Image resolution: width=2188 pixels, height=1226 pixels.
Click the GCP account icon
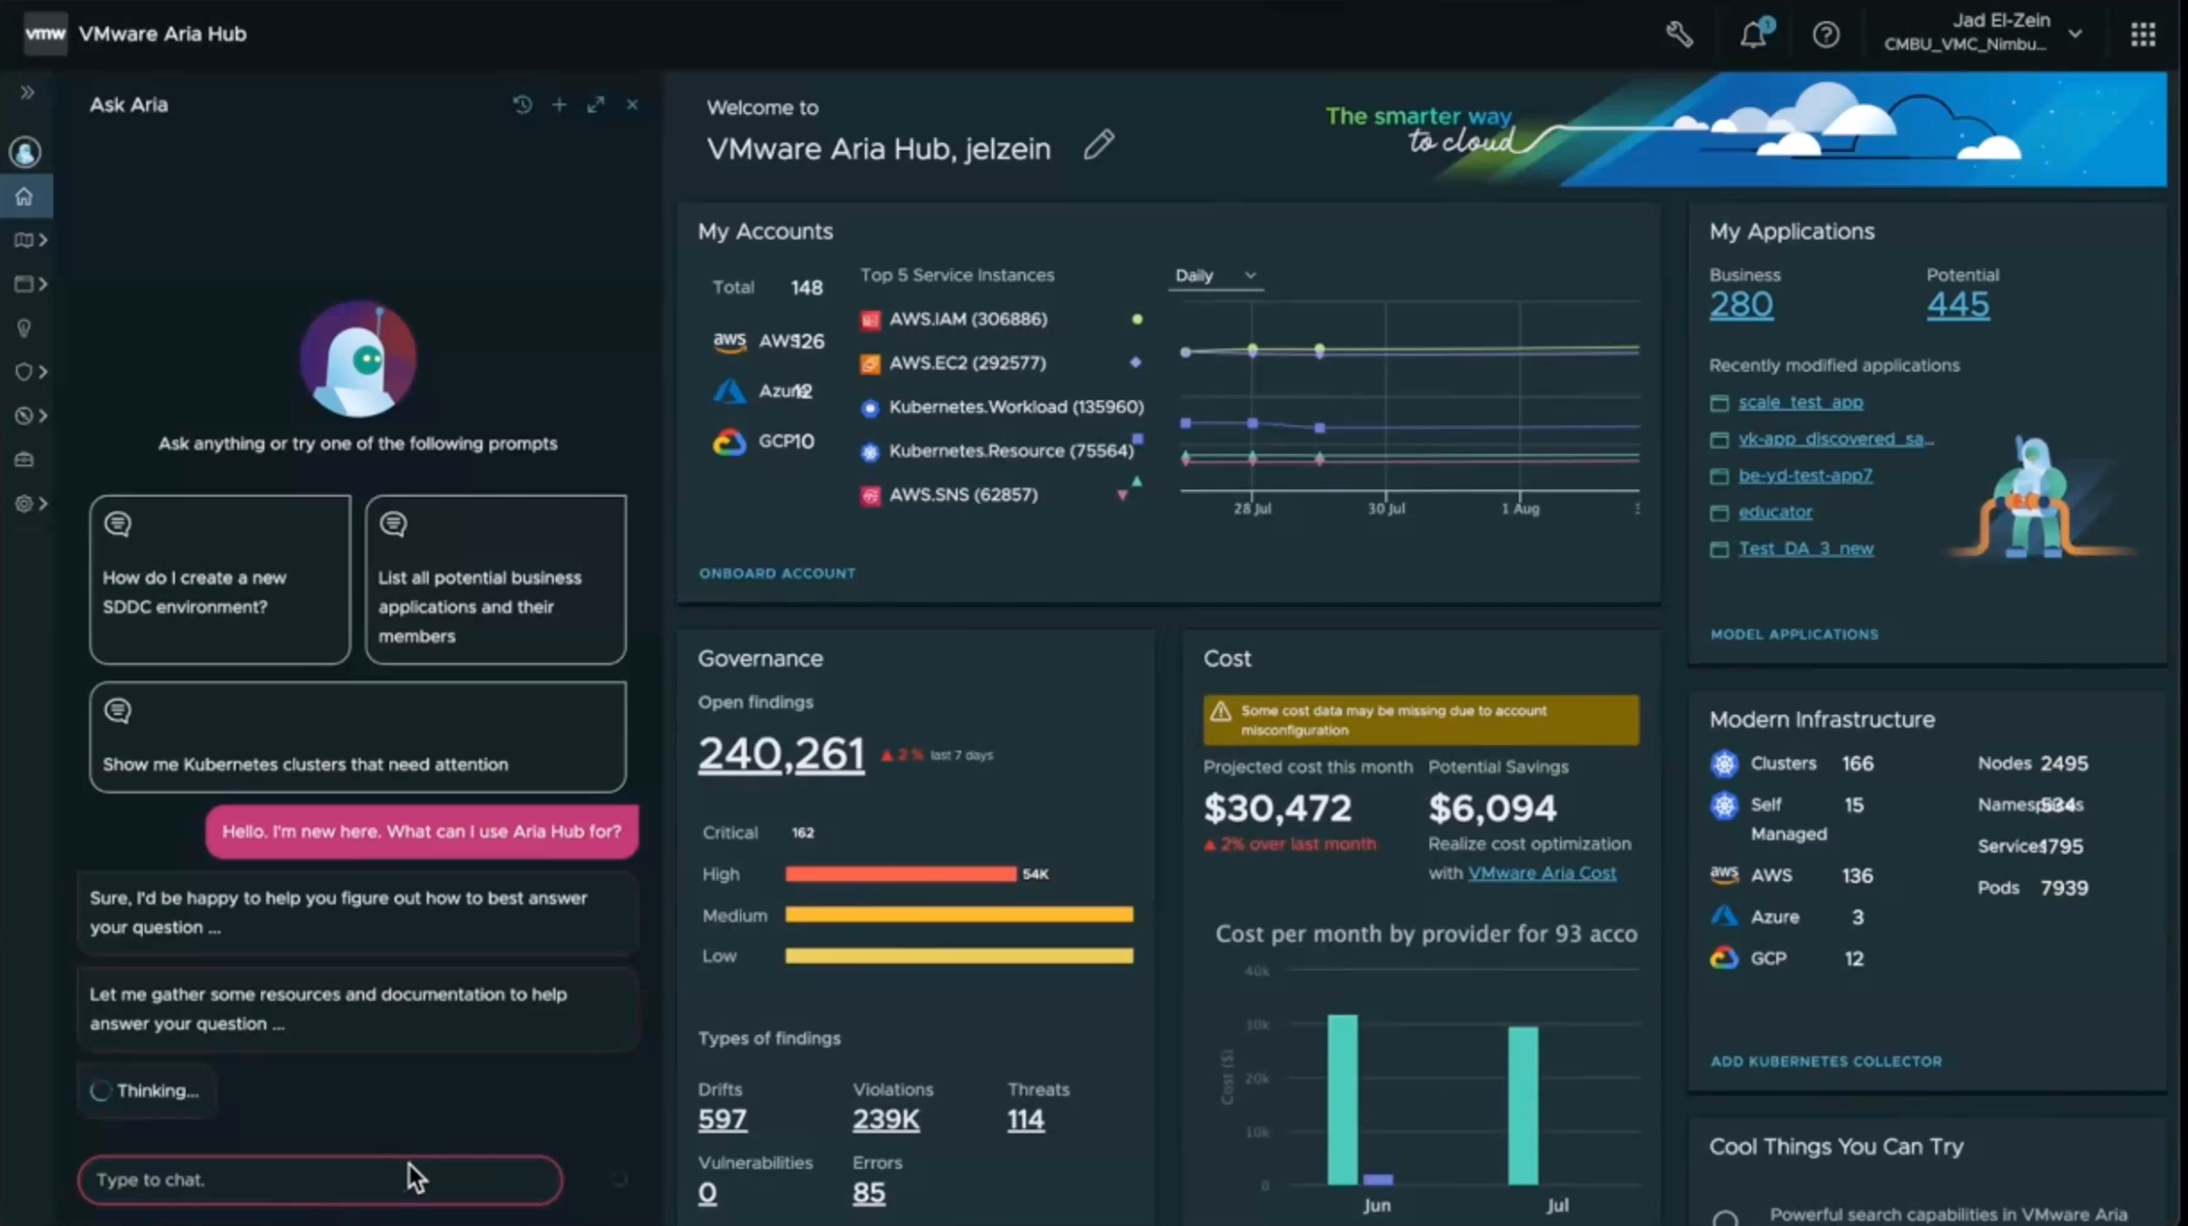pyautogui.click(x=729, y=440)
